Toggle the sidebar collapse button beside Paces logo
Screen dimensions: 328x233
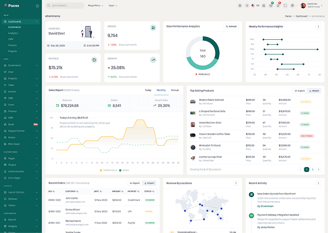click(x=37, y=5)
